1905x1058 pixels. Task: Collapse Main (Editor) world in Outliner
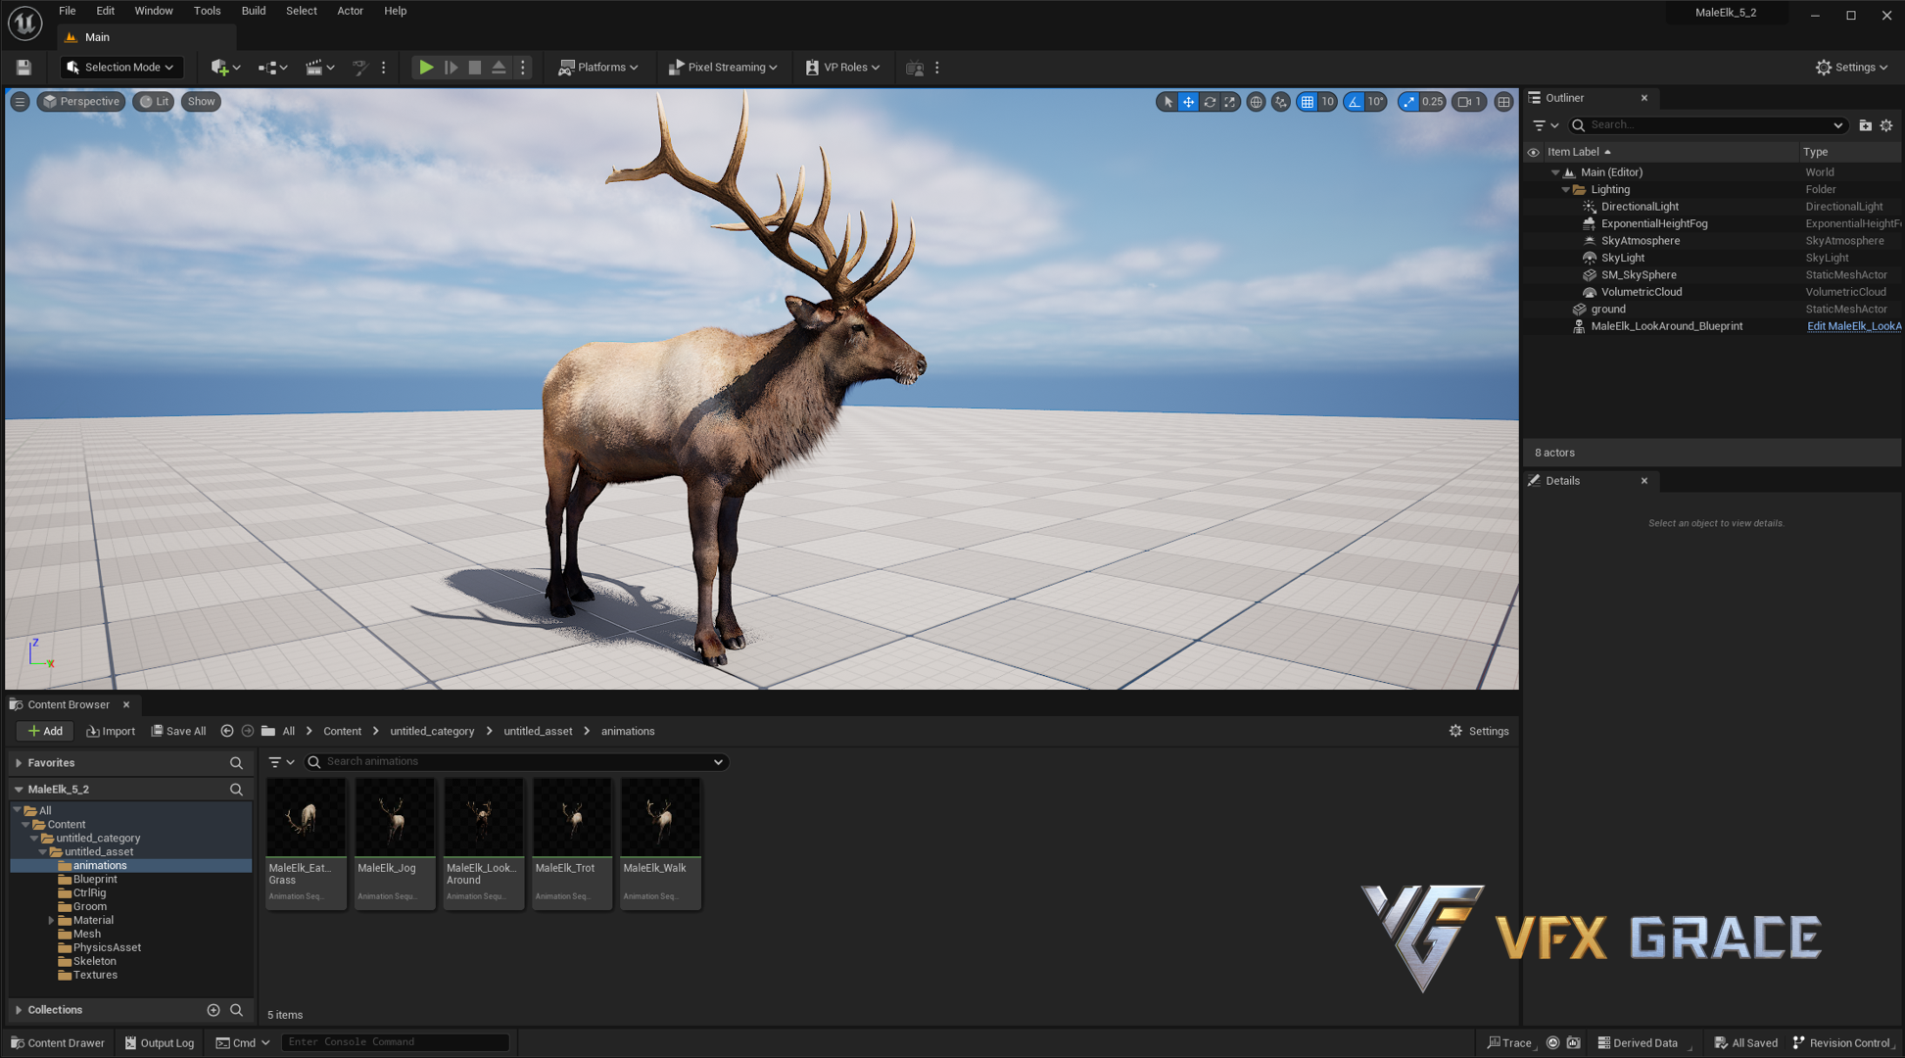[x=1555, y=172]
